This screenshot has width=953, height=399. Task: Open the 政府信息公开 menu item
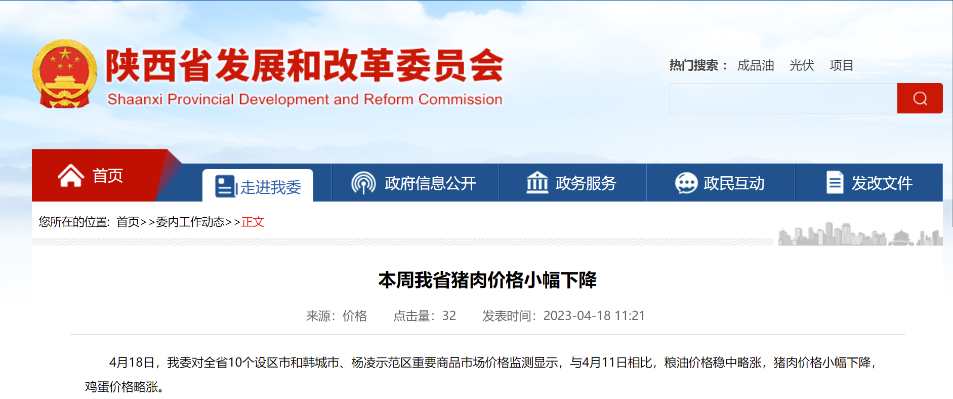coord(430,183)
